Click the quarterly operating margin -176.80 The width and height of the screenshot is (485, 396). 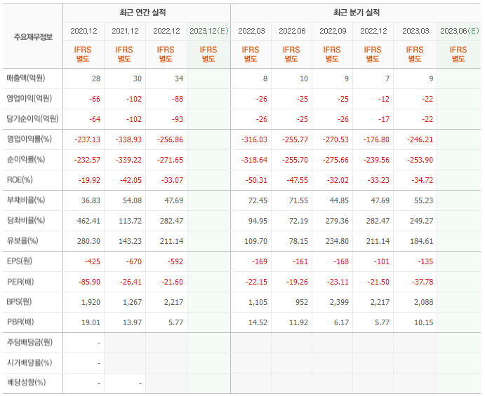coord(376,139)
